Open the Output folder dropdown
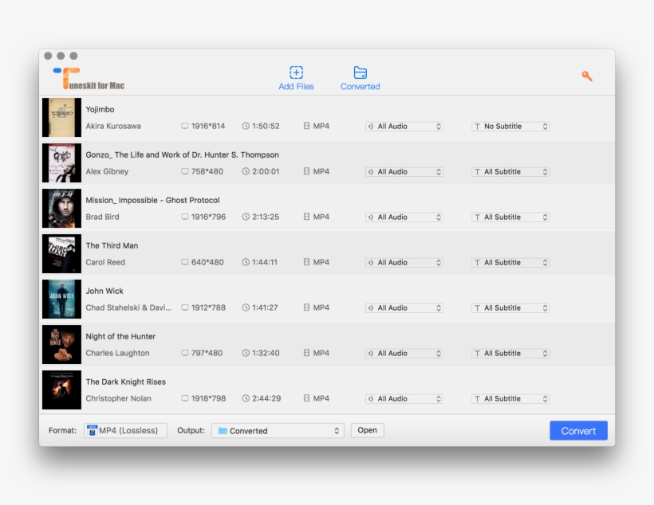The image size is (654, 505). point(277,430)
